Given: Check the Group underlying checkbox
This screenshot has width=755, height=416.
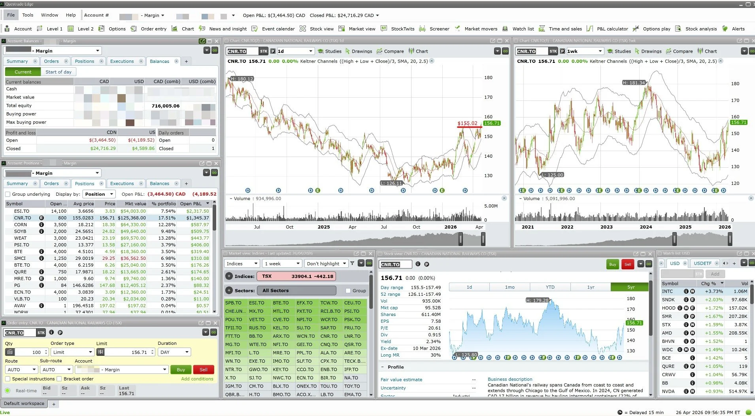Looking at the screenshot, I should coord(8,194).
